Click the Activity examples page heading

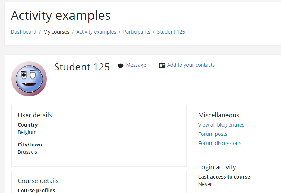click(x=61, y=16)
